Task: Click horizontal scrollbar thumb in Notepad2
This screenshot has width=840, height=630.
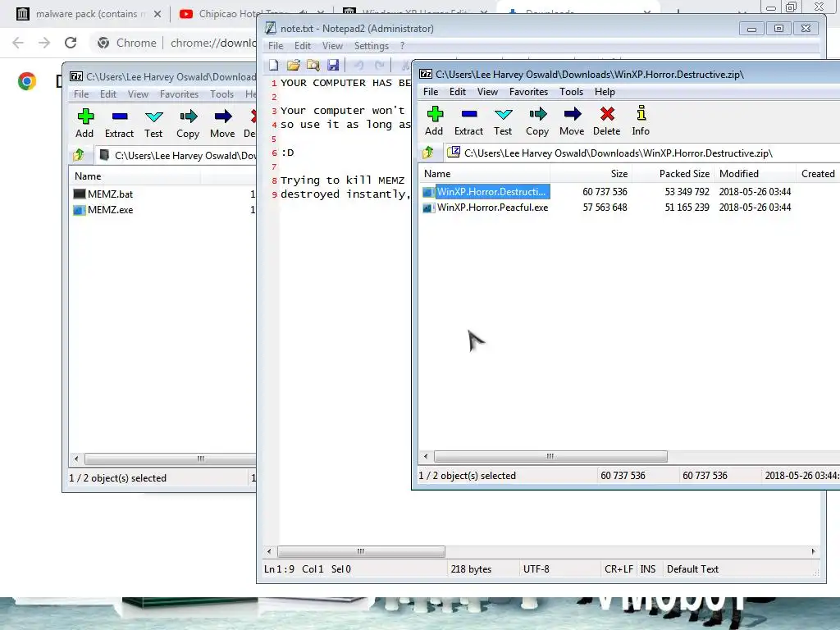Action: point(361,551)
